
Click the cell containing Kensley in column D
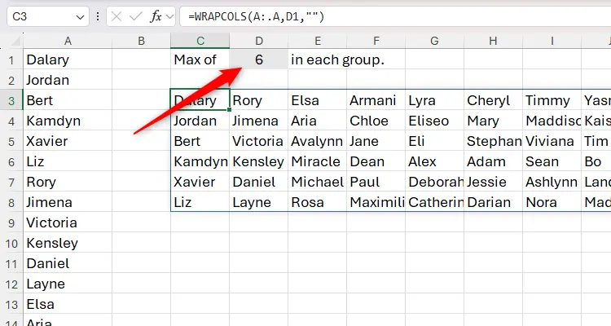(258, 161)
